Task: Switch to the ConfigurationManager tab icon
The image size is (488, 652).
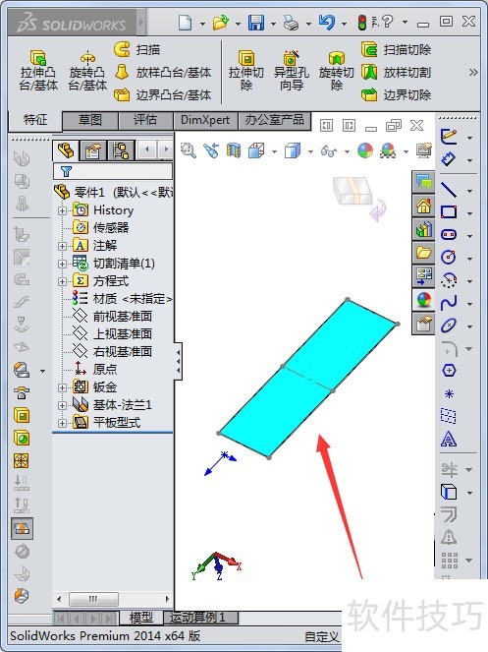Action: point(121,150)
